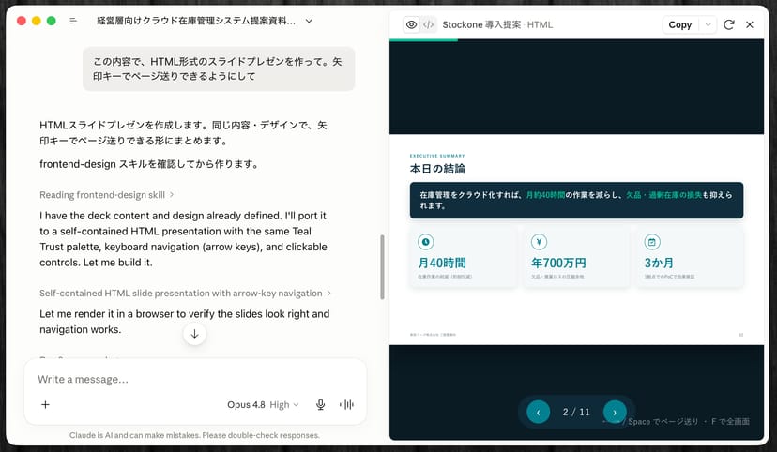Image resolution: width=777 pixels, height=452 pixels.
Task: Click the calendar icon on 3か月 card
Action: point(652,242)
